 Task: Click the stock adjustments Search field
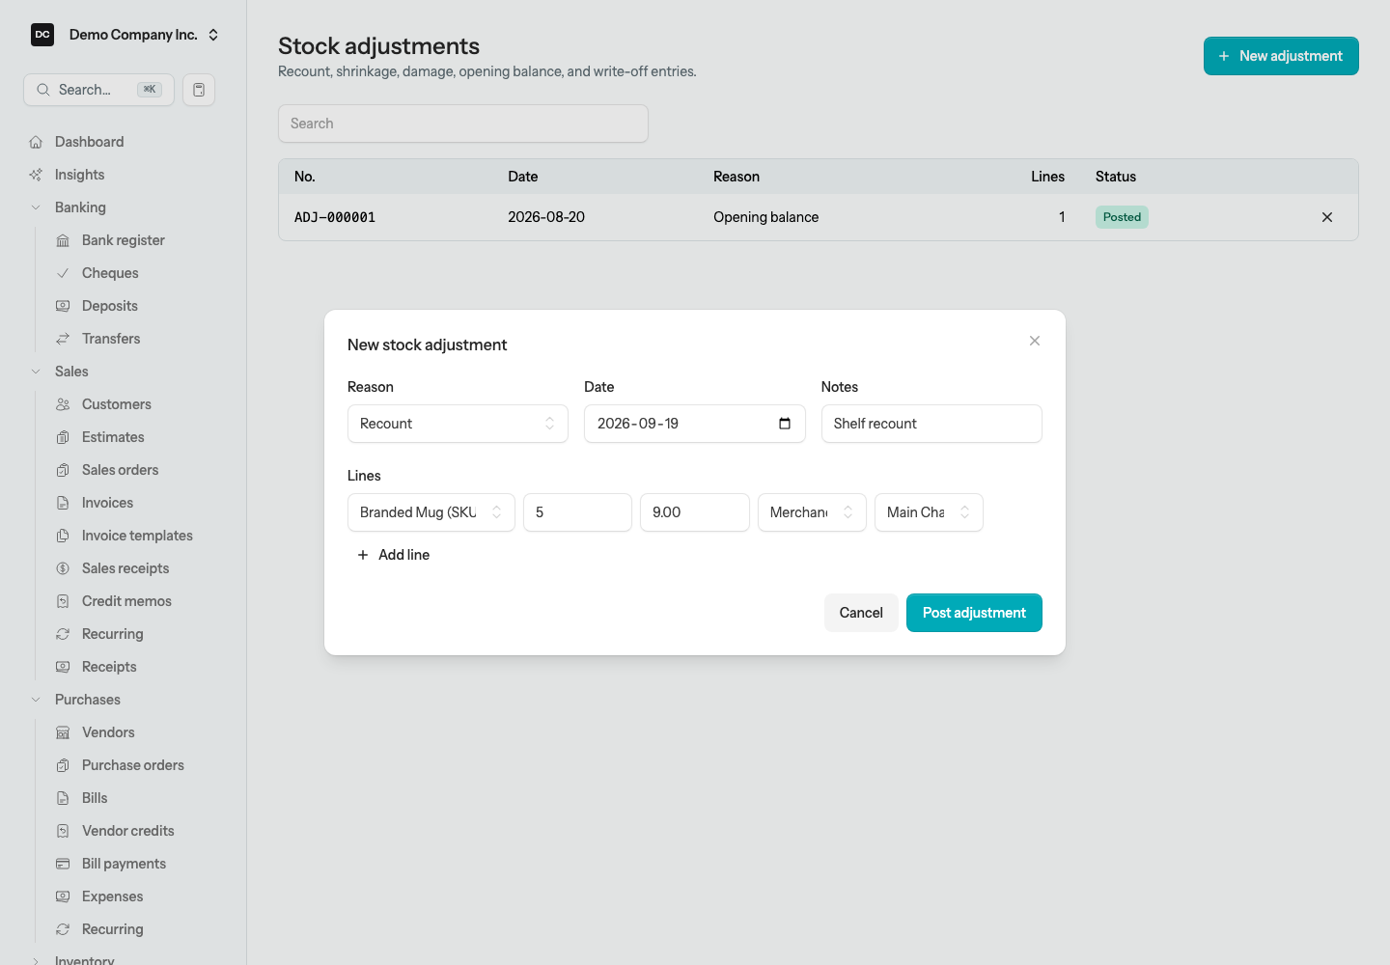coord(463,124)
